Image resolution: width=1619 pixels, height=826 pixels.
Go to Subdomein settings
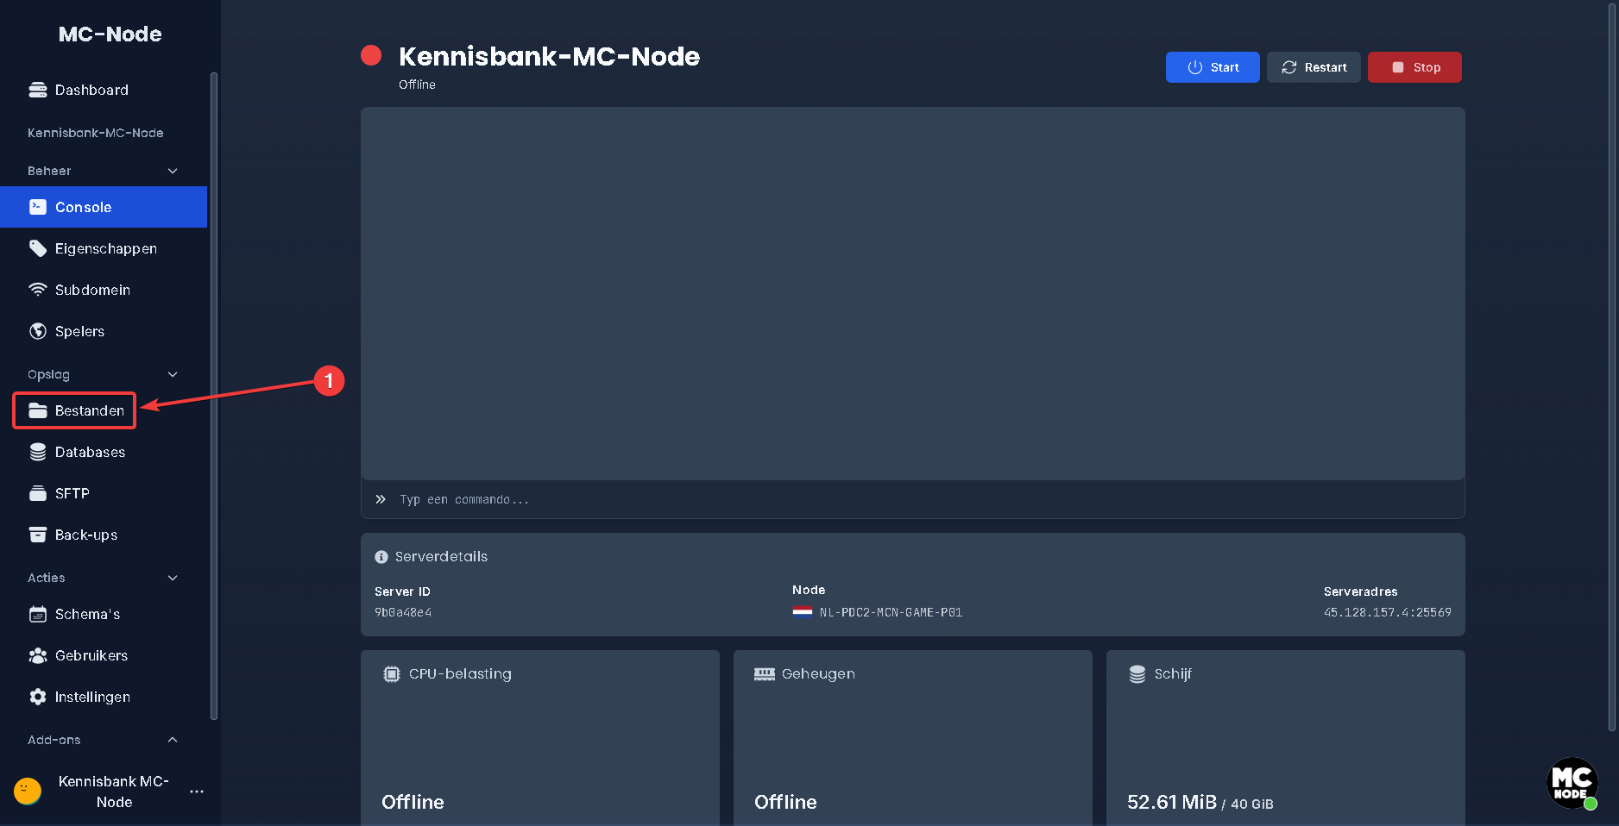(104, 290)
